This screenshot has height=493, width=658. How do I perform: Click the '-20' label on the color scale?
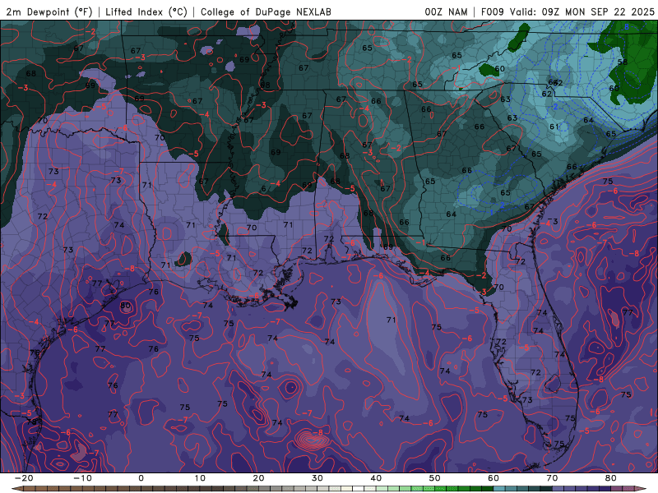pos(24,478)
